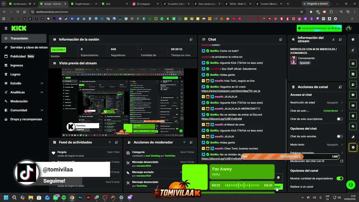This screenshot has width=359, height=202.
Task: Open Just Chatting link in moderator actions
Action: point(153,156)
